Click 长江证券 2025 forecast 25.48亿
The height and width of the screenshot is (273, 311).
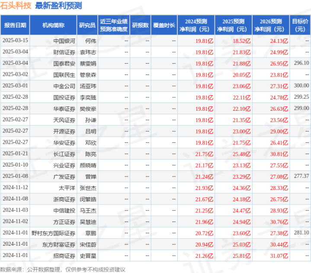pyautogui.click(x=242, y=154)
